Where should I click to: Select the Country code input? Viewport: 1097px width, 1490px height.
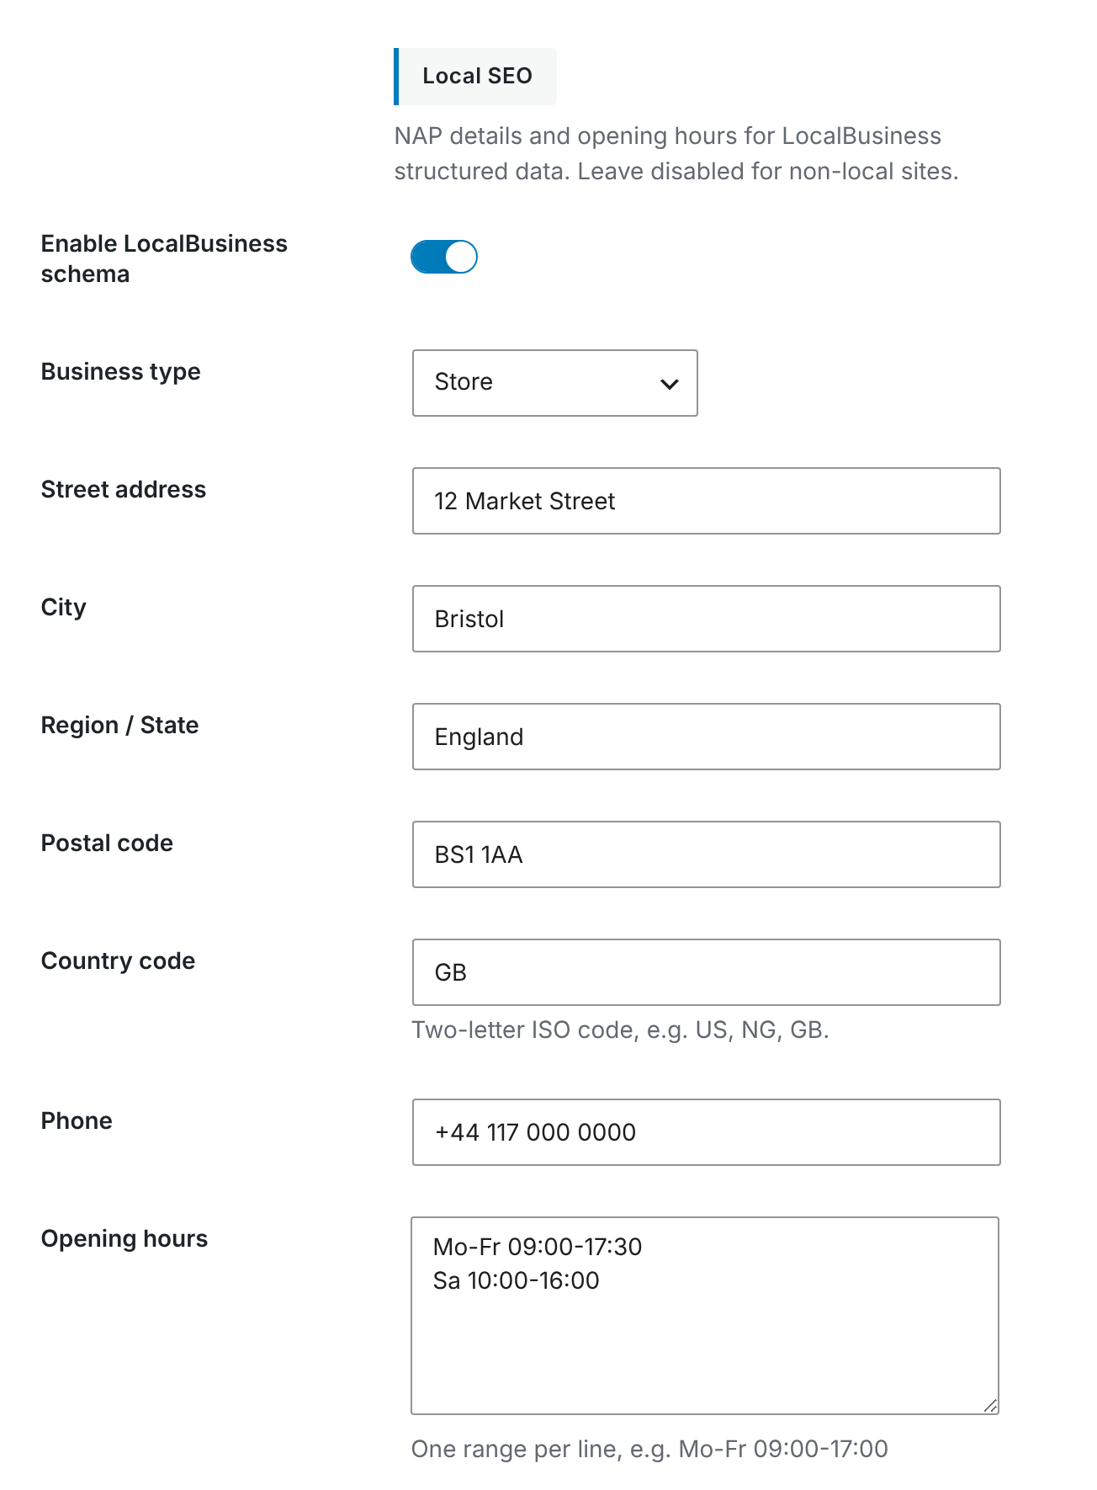coord(707,972)
